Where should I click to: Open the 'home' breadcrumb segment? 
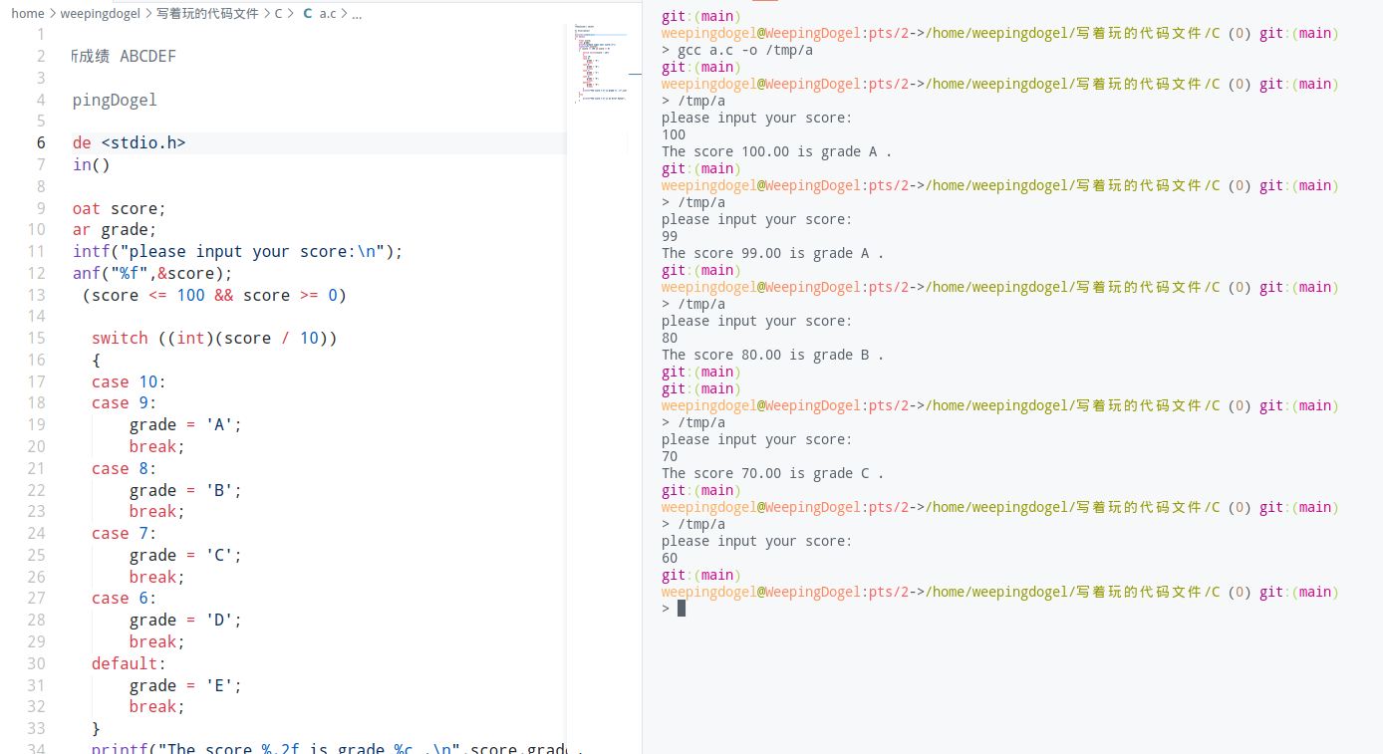[x=27, y=14]
